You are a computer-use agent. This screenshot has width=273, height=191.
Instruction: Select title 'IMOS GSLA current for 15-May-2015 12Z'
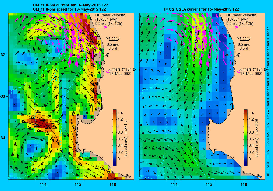tap(202, 9)
